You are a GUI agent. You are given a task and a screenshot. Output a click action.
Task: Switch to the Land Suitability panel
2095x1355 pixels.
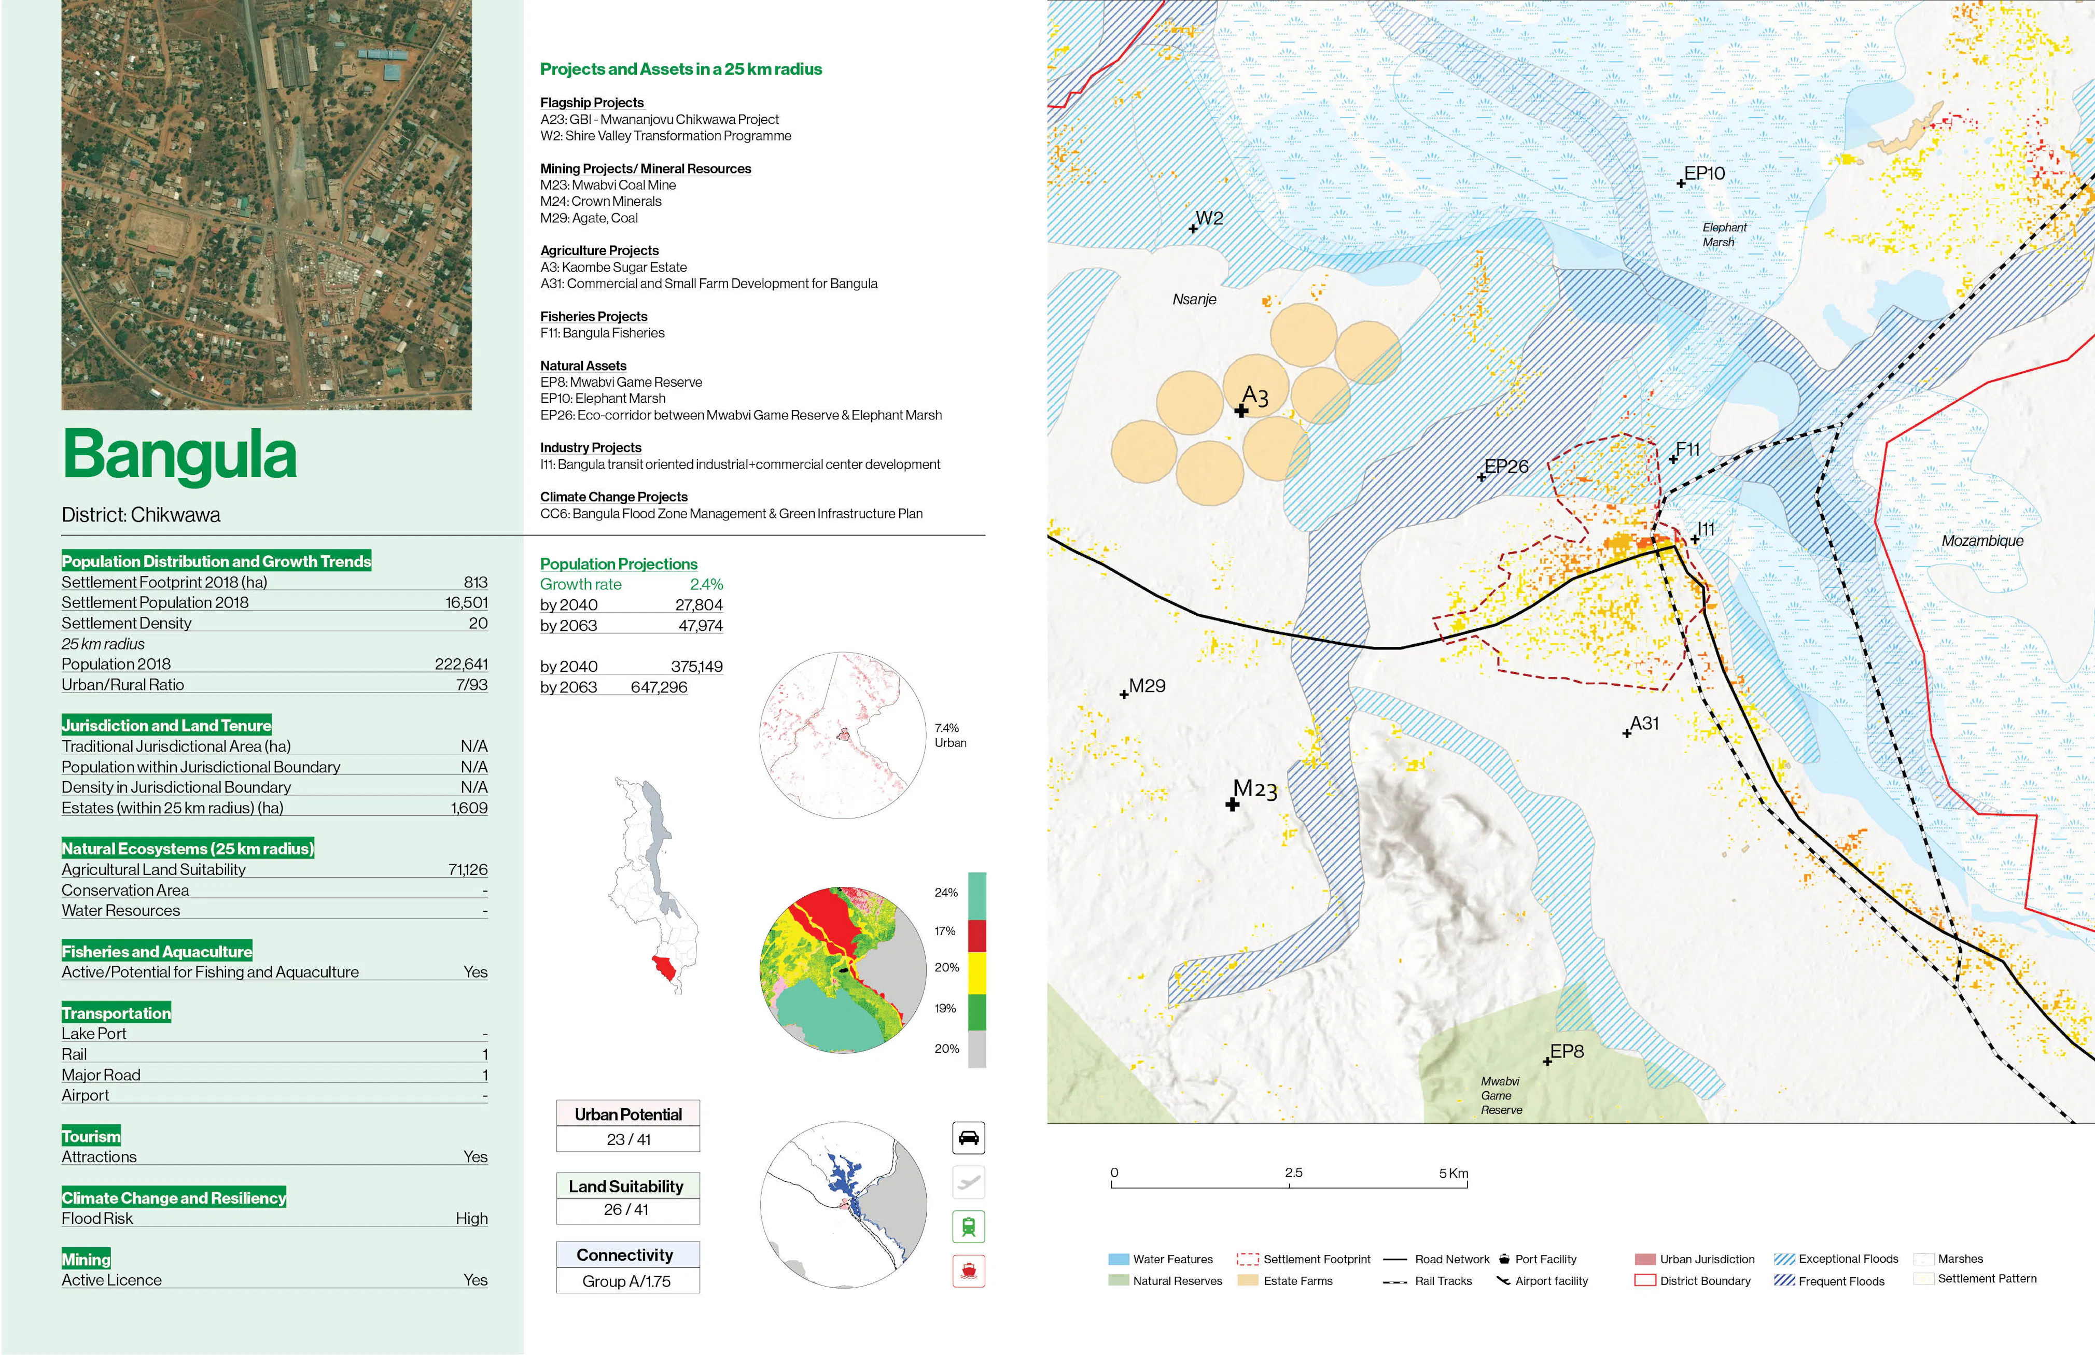(x=627, y=1186)
